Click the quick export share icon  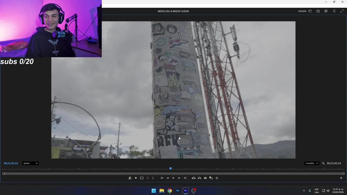coord(318,11)
